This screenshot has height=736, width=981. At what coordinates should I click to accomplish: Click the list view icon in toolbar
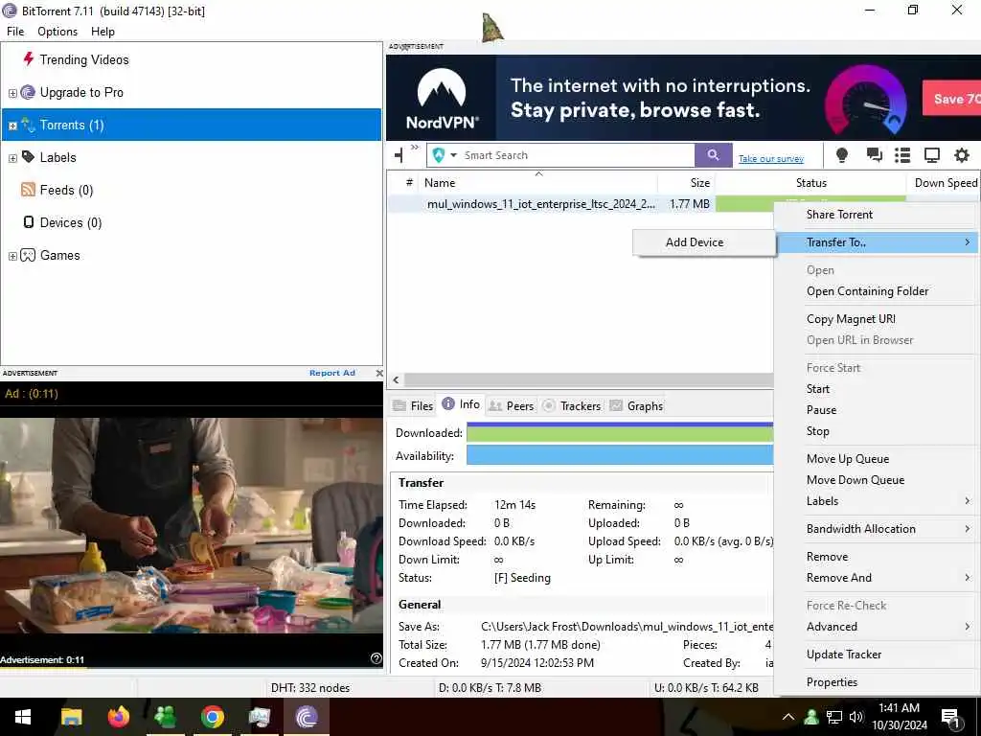[902, 154]
